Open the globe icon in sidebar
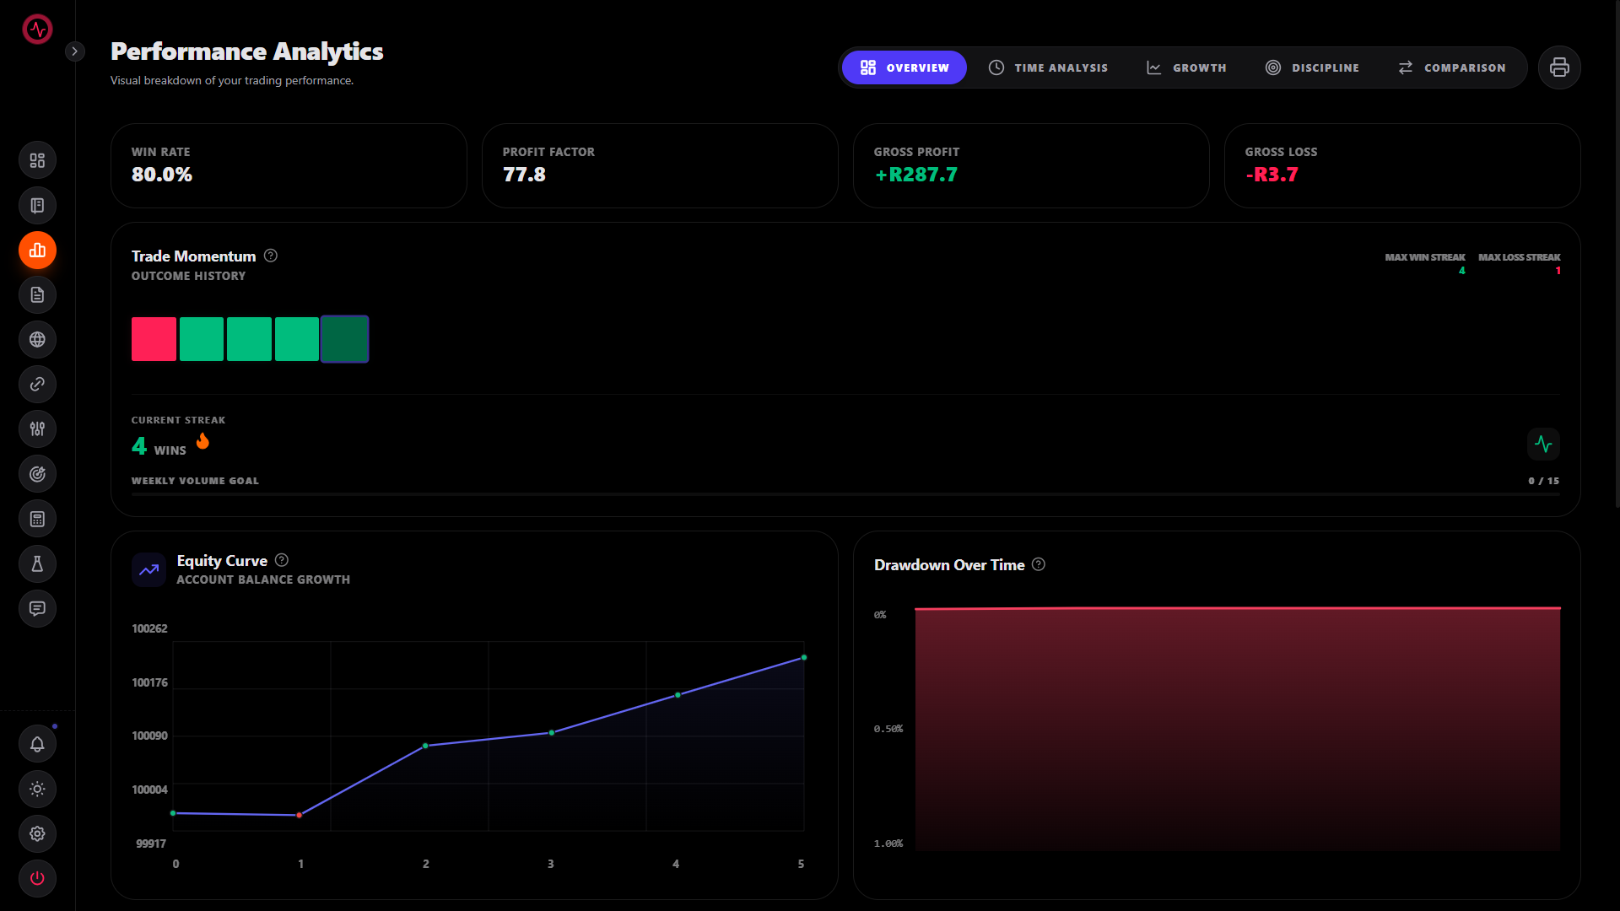 (x=37, y=340)
